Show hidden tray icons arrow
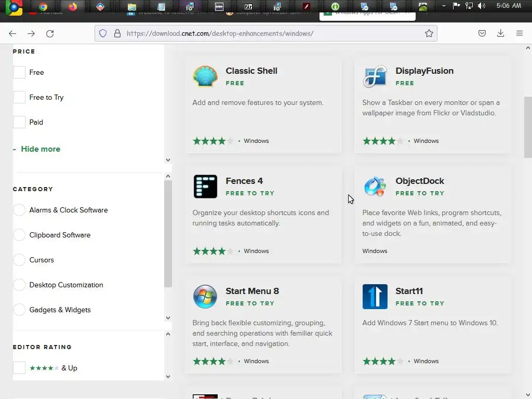 coord(444,6)
